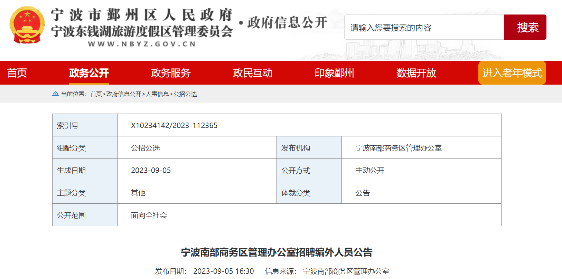The width and height of the screenshot is (562, 279).
Task: Click the 首页 breadcrumb link
Action: click(x=96, y=94)
